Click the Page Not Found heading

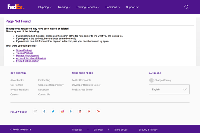pyautogui.click(x=18, y=21)
